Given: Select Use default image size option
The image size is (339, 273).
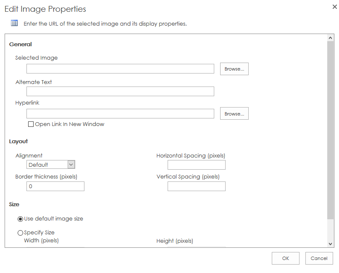Looking at the screenshot, I should click(x=20, y=219).
